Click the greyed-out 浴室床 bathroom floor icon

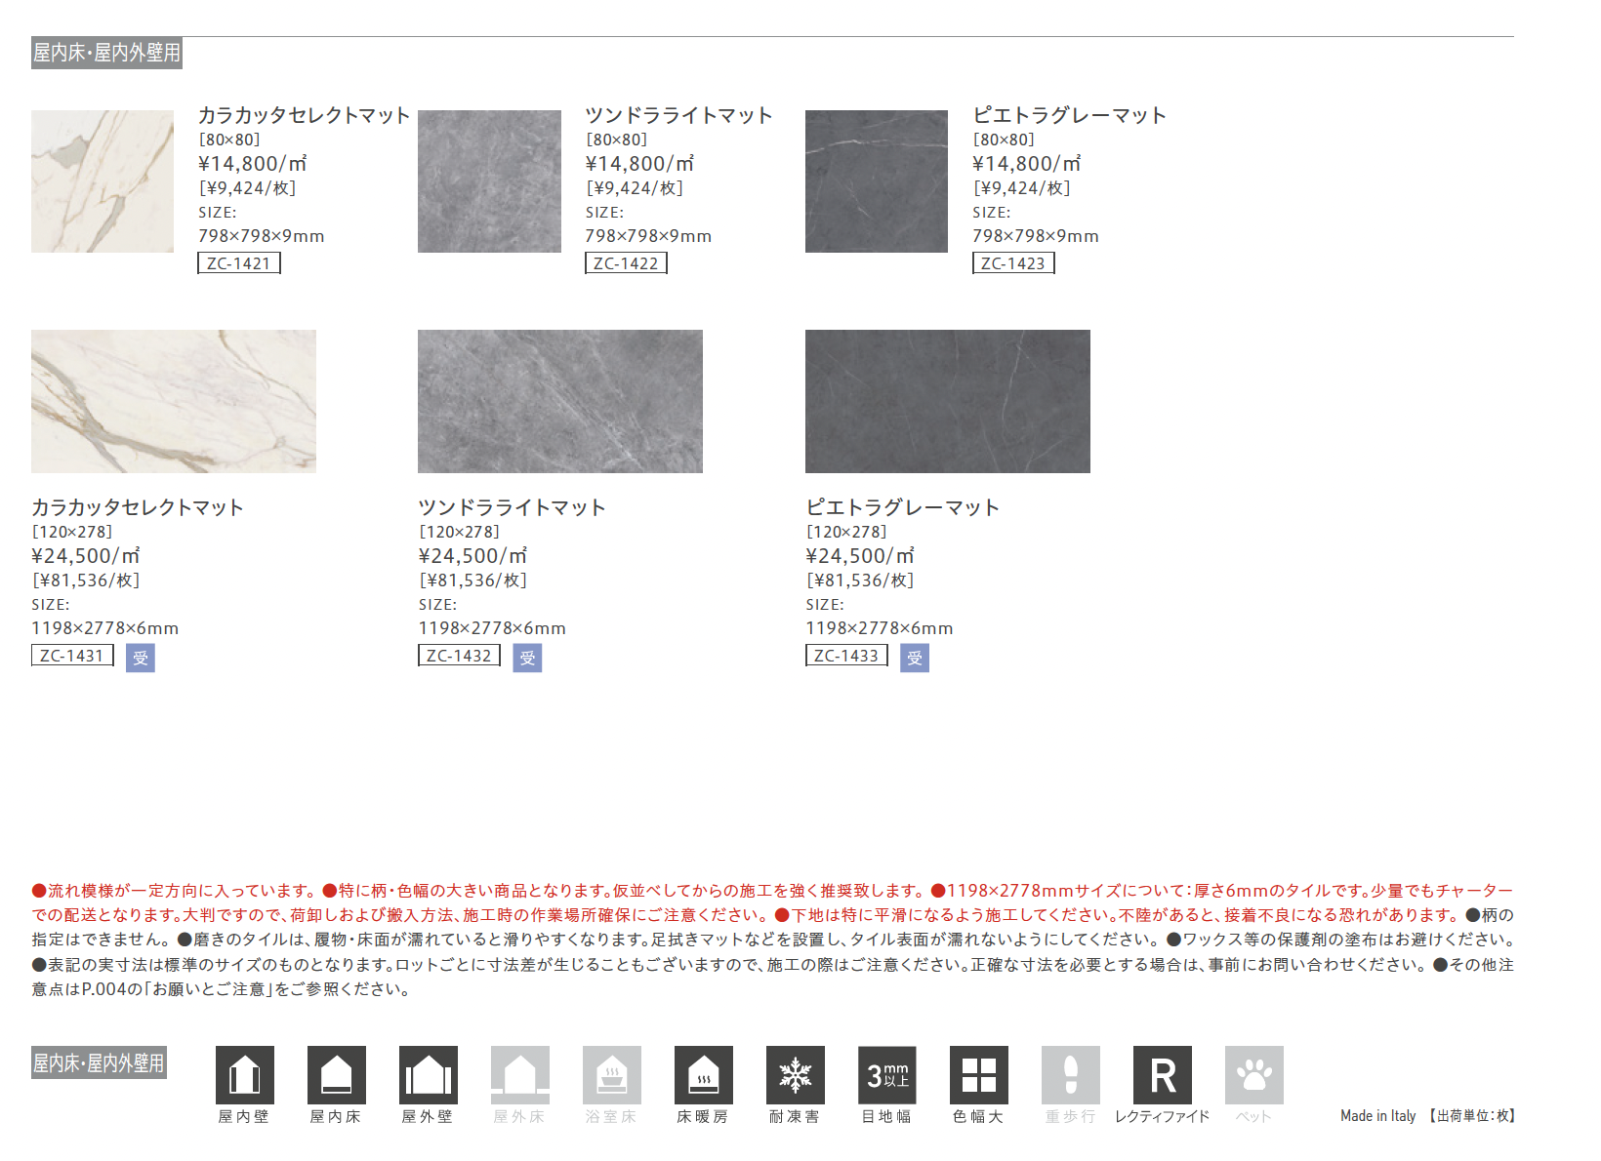coord(611,1075)
